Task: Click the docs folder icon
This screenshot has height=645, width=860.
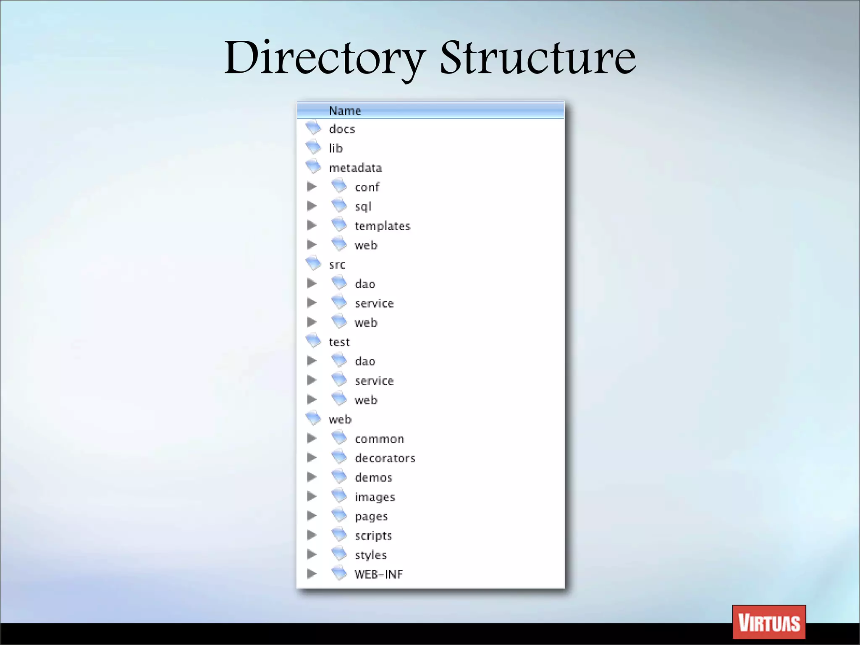Action: [313, 128]
